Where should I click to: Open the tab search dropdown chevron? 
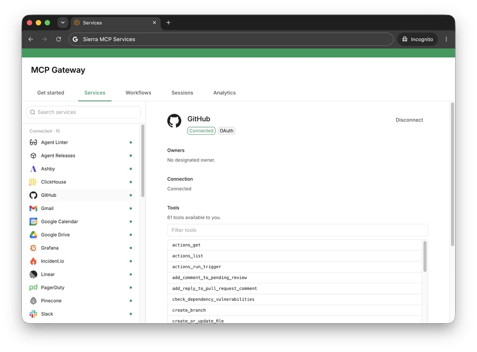point(63,23)
